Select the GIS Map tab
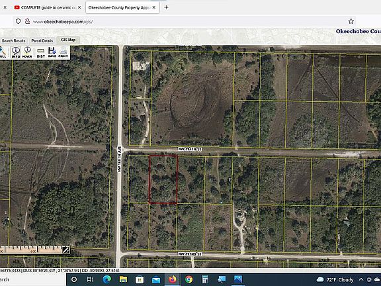The width and height of the screenshot is (381, 286). coord(68,40)
